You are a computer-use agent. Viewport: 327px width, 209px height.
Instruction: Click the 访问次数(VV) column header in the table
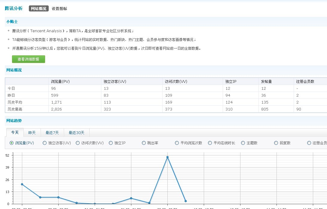[176, 82]
